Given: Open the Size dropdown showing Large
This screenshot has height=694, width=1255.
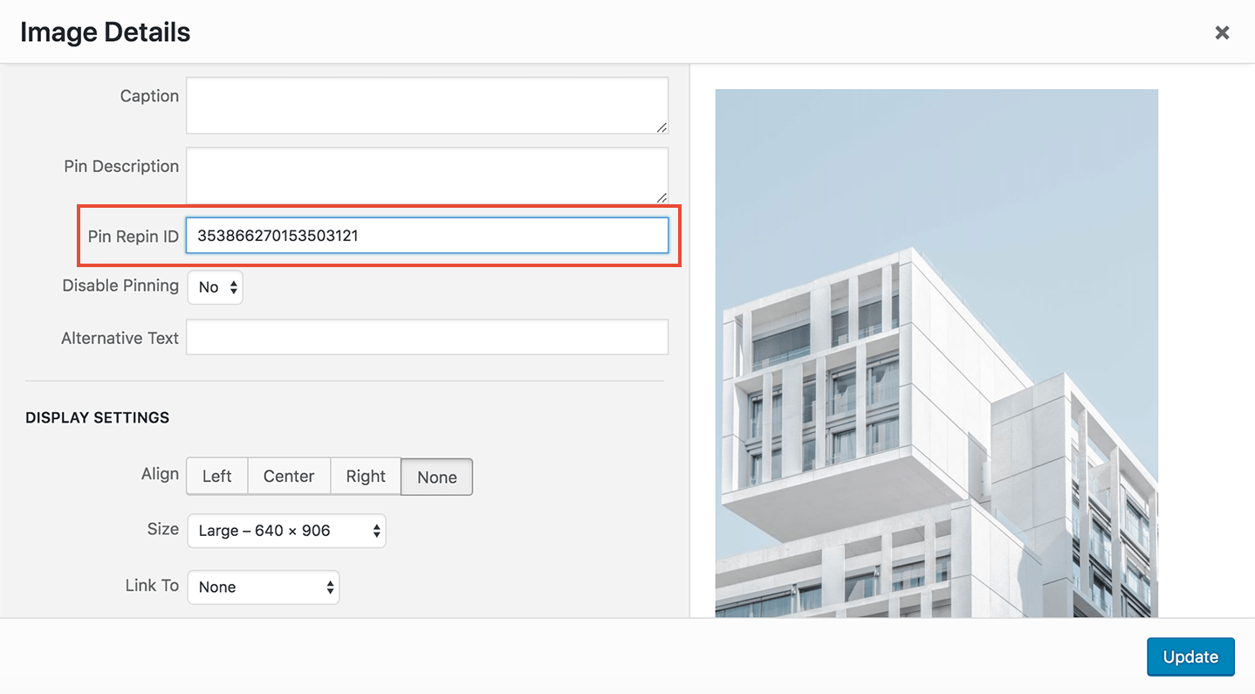Looking at the screenshot, I should (x=286, y=531).
